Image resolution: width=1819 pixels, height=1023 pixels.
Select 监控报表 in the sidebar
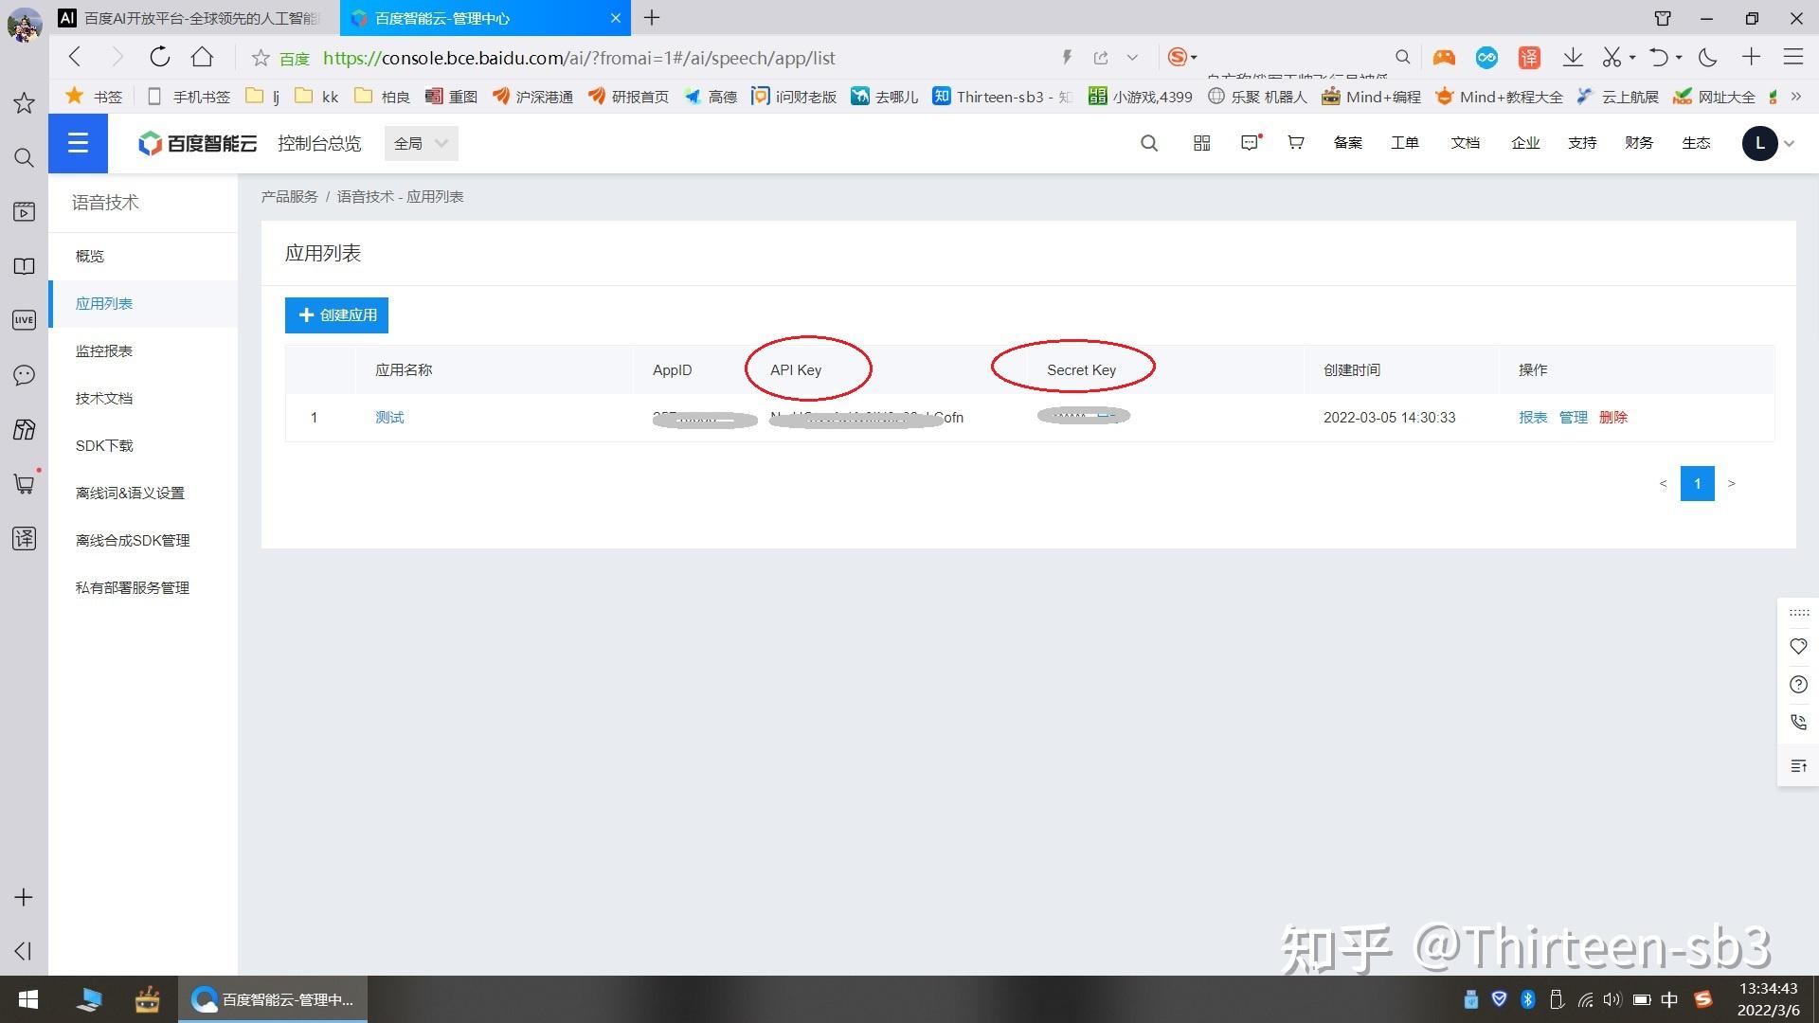[104, 351]
